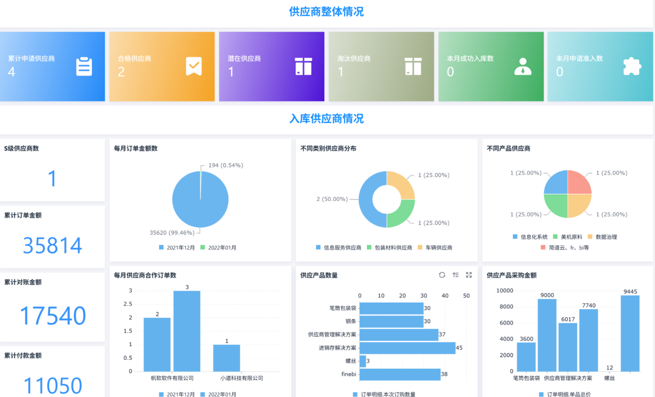Toggle 订单明细.单品总价 legend entry
Image resolution: width=655 pixels, height=397 pixels.
click(565, 394)
